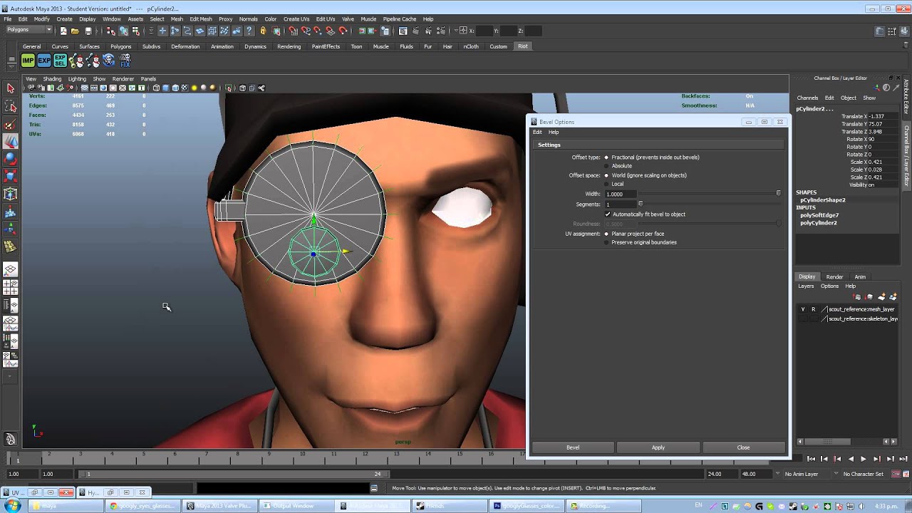This screenshot has height=513, width=912.
Task: Toggle R reference mode of scout_reference:mesh_layer
Action: [813, 309]
